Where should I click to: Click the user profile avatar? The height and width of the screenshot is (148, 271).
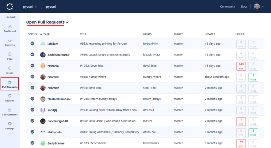pyautogui.click(x=257, y=7)
